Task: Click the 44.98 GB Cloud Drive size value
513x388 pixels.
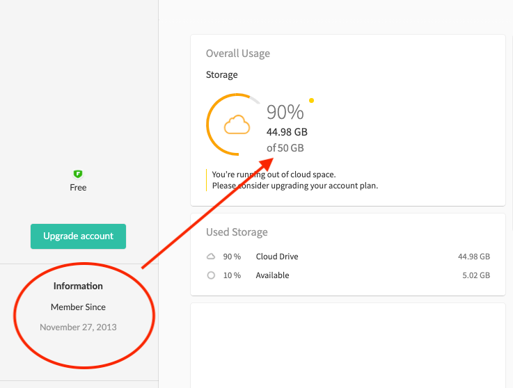Action: click(474, 257)
